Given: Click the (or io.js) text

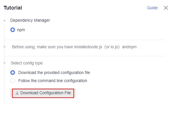Looking at the screenshot, I should [112, 47].
